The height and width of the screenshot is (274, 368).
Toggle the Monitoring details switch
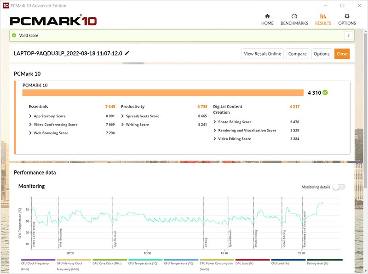click(x=339, y=187)
